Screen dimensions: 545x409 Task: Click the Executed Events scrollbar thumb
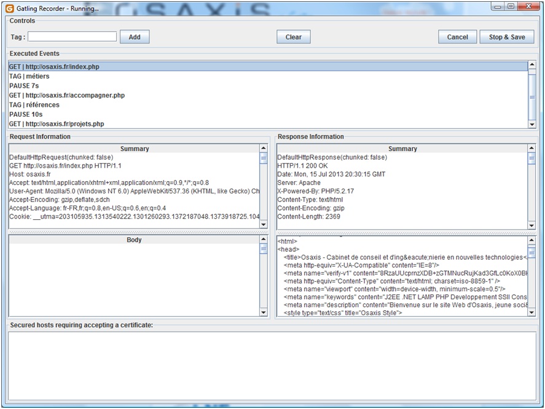pos(532,97)
